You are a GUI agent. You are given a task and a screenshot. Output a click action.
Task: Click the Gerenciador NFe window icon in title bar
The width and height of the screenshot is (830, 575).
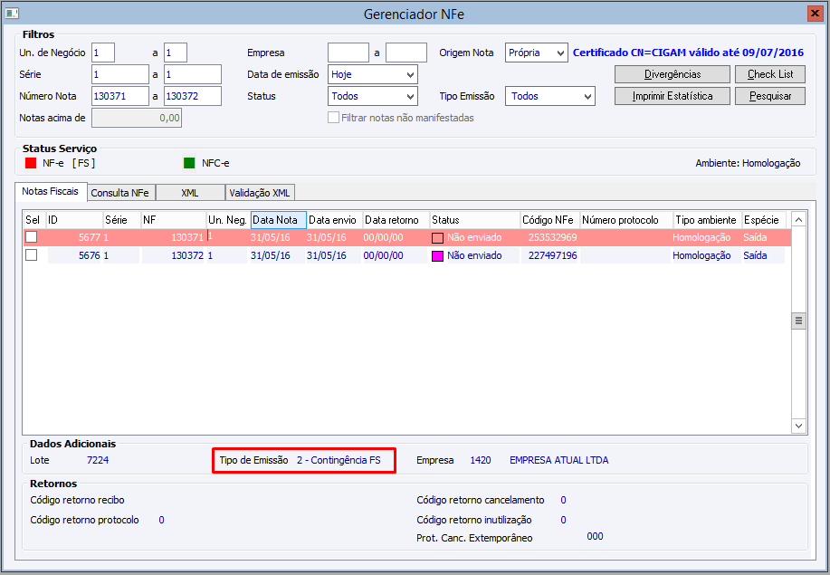tap(11, 14)
